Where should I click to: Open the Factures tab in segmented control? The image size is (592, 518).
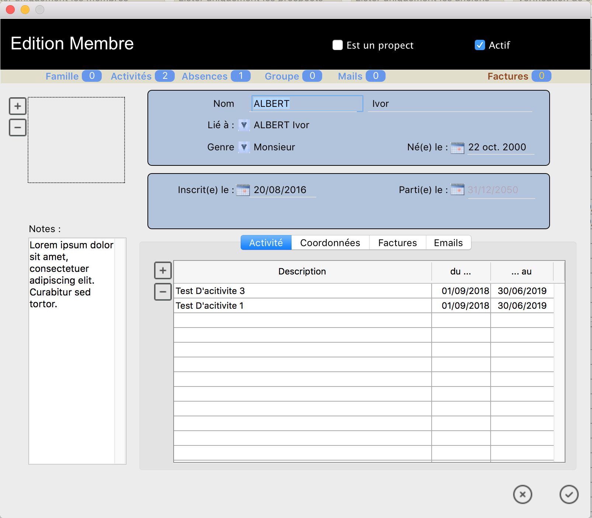(397, 243)
